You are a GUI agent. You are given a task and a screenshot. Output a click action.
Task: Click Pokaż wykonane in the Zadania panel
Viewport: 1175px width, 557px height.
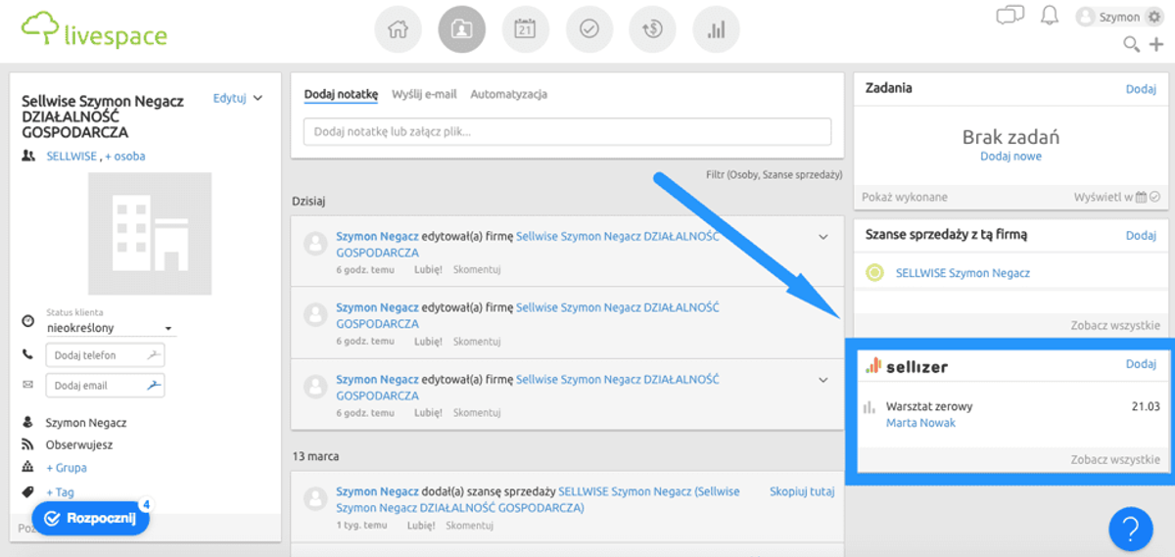pos(905,197)
